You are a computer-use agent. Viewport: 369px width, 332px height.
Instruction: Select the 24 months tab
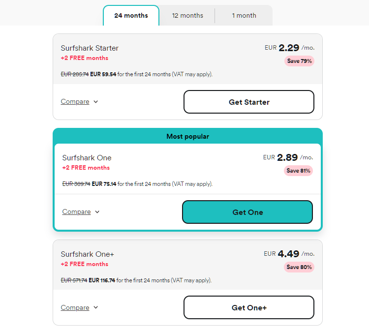pos(131,15)
